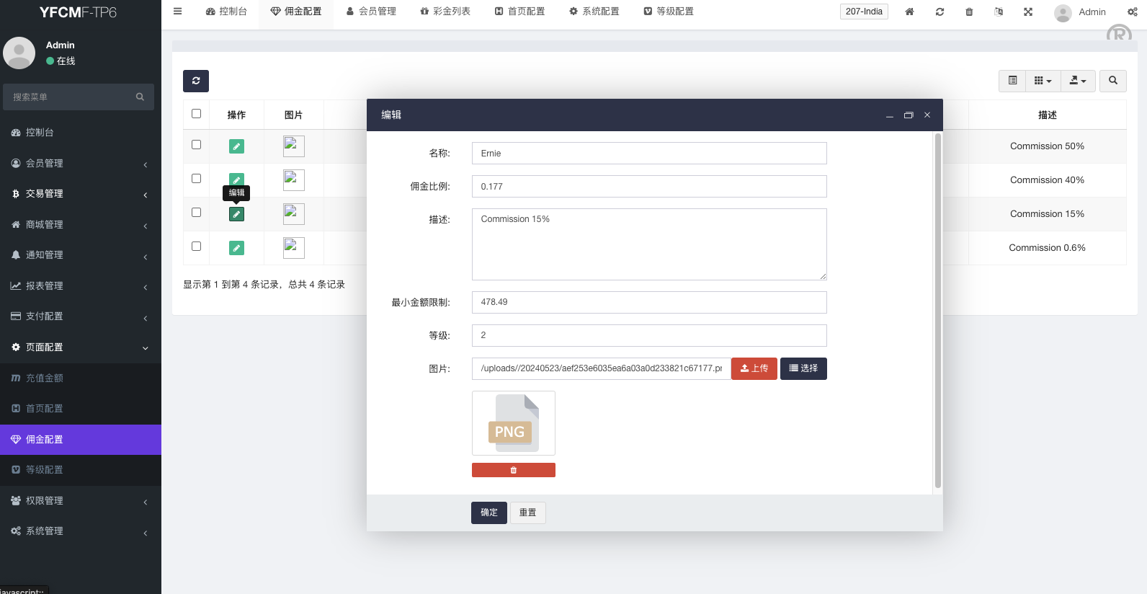Image resolution: width=1147 pixels, height=594 pixels.
Task: Click the trash icon in top navbar
Action: coord(968,12)
